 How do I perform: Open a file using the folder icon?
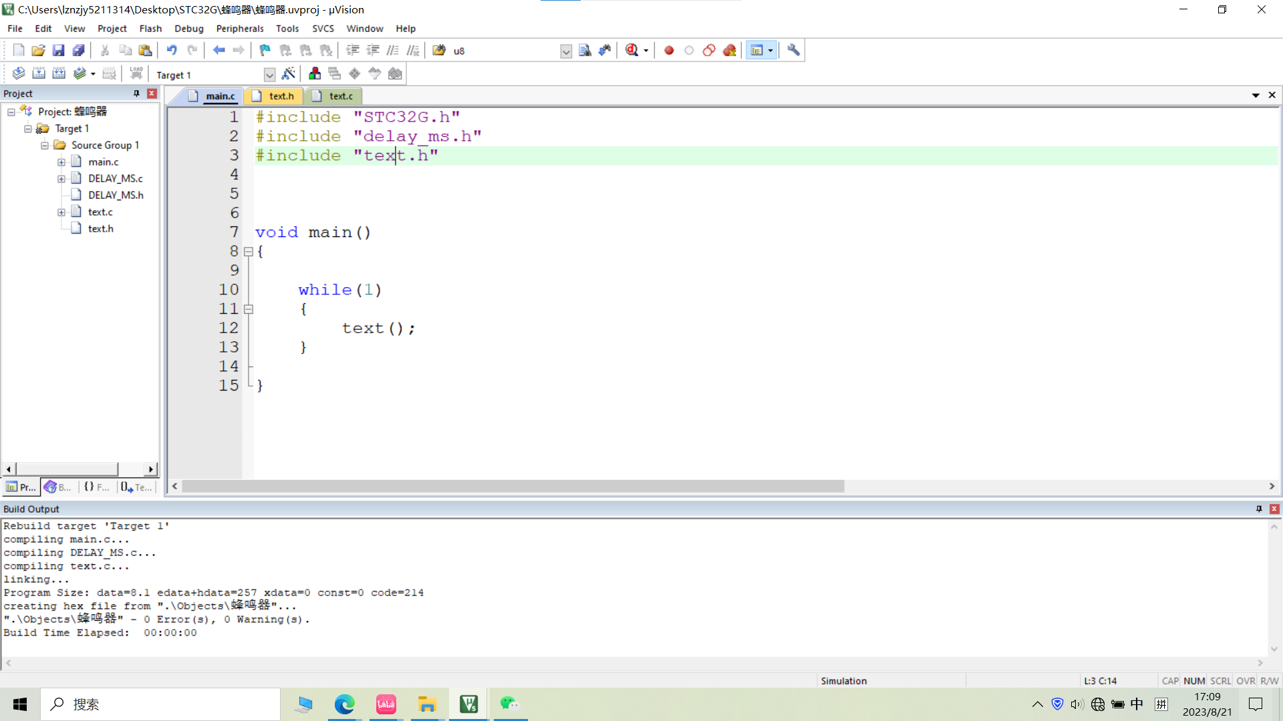38,50
